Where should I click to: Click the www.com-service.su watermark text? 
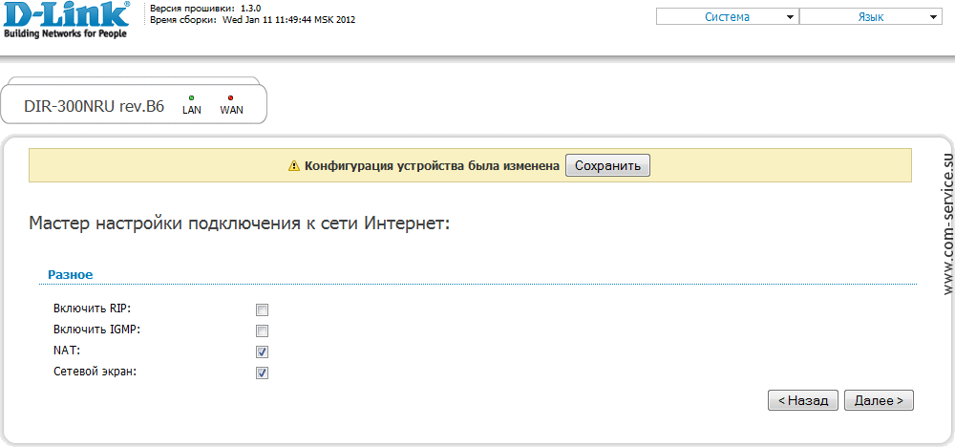pos(946,224)
